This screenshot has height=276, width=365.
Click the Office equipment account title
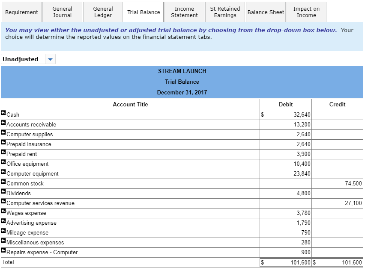(27, 164)
